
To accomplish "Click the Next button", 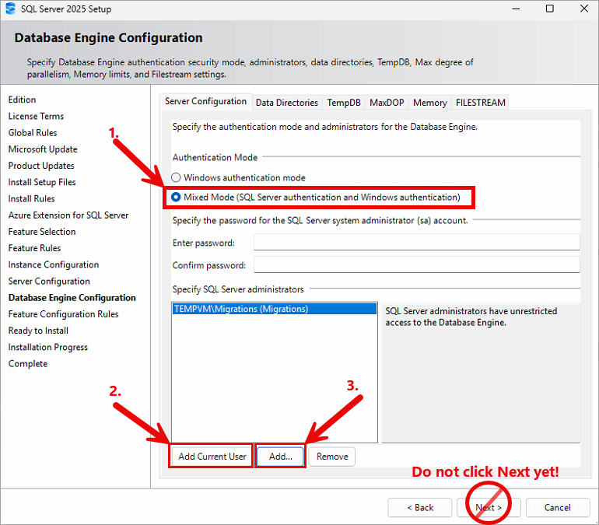I will 489,508.
